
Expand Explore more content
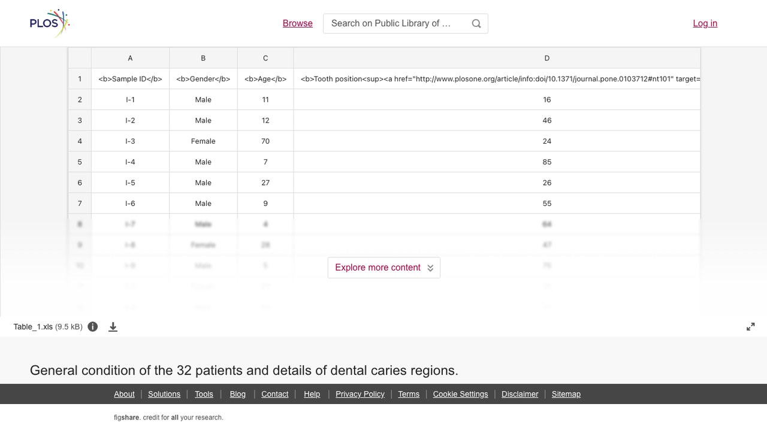point(384,268)
